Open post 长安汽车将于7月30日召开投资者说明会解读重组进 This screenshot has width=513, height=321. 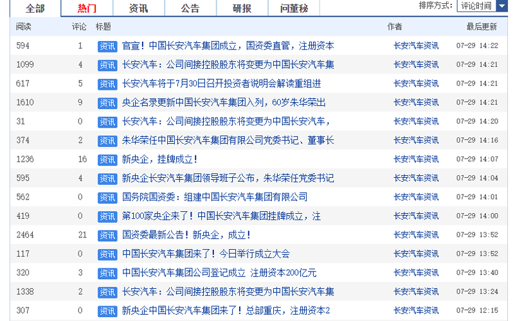coord(221,83)
